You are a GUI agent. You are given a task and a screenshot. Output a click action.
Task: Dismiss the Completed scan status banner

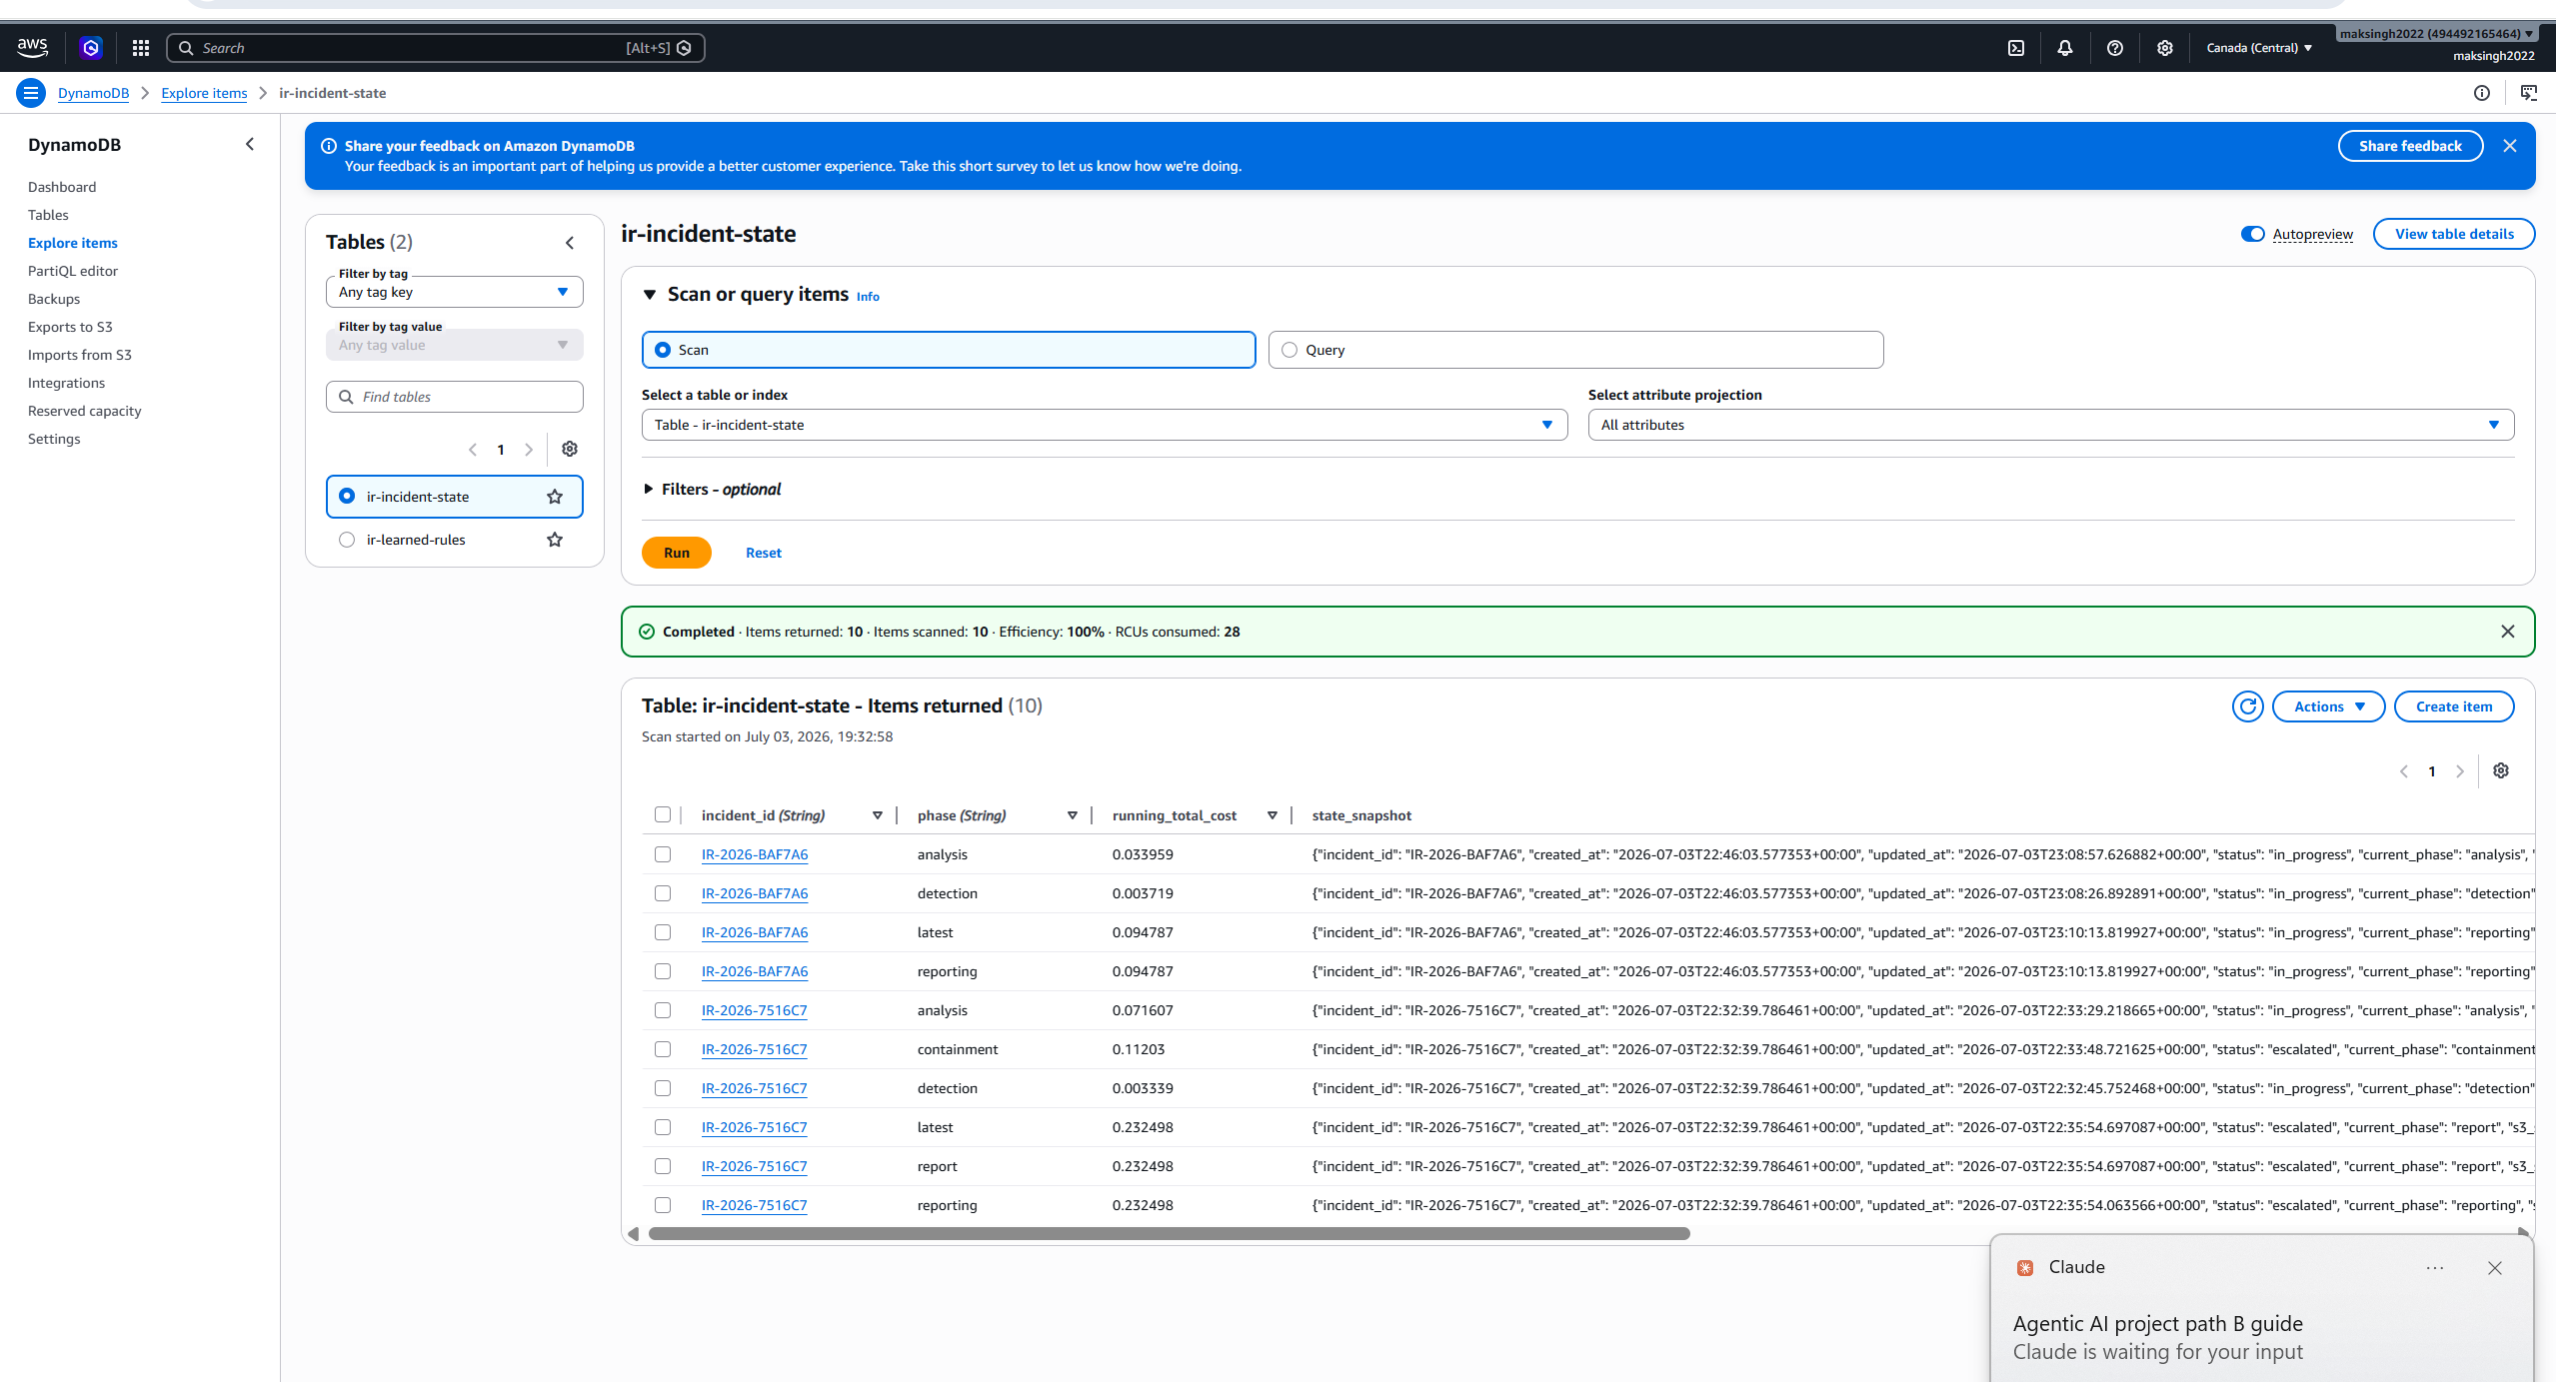coord(2508,632)
